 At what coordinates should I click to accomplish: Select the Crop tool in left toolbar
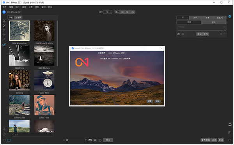coord(4,21)
